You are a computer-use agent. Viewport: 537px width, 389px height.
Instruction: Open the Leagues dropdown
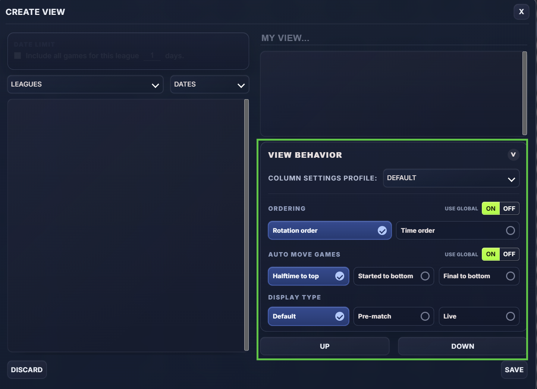pos(85,84)
